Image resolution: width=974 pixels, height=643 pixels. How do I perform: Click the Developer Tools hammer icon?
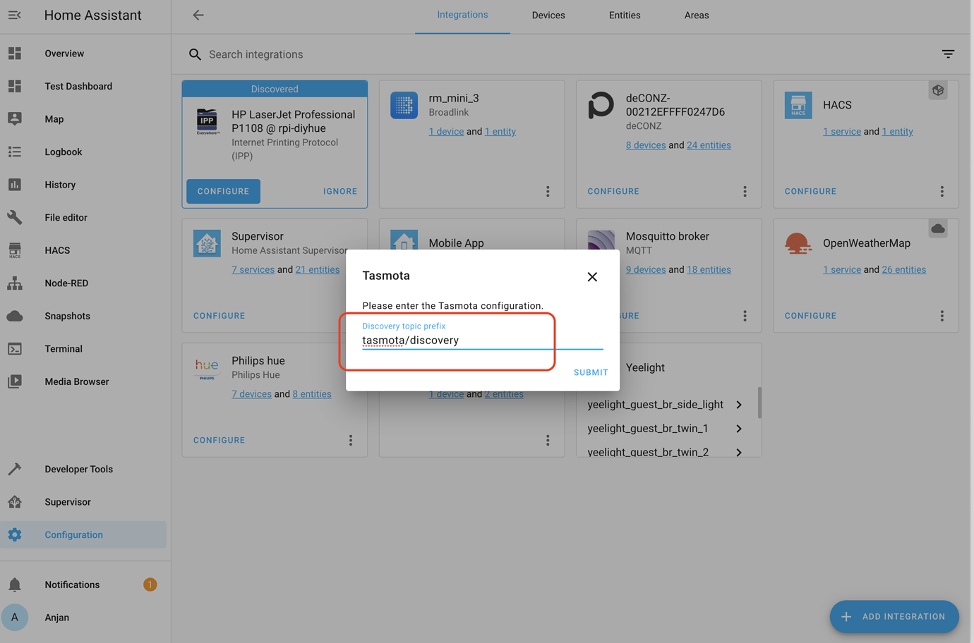point(15,469)
